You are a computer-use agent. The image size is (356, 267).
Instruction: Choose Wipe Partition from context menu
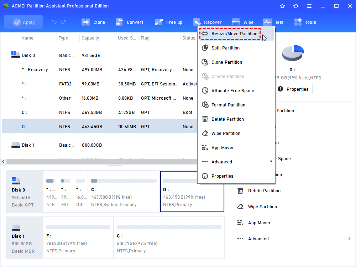coord(236,133)
